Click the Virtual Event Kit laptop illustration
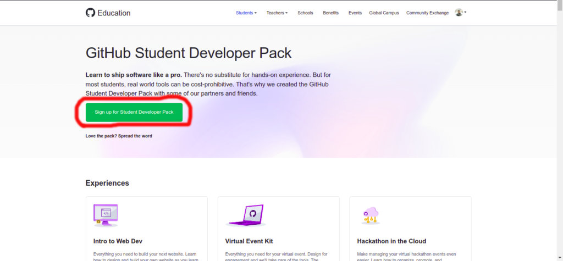The height and width of the screenshot is (261, 563). click(246, 215)
